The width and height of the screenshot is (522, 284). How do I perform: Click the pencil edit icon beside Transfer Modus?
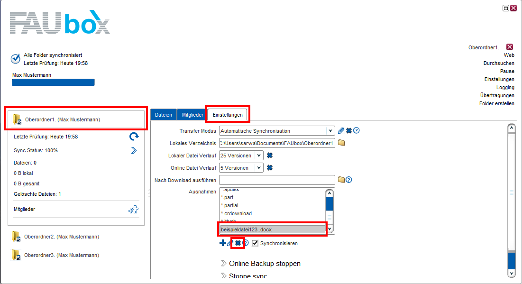click(x=341, y=131)
